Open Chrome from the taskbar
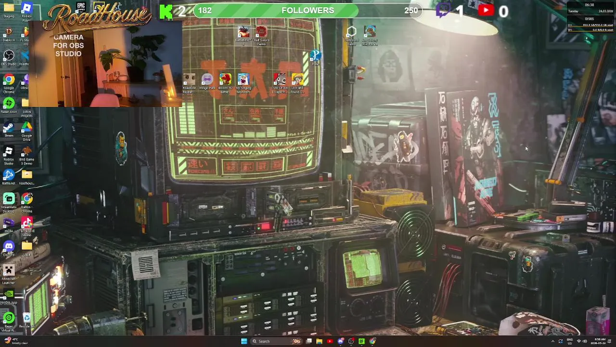The width and height of the screenshot is (616, 347). (372, 341)
